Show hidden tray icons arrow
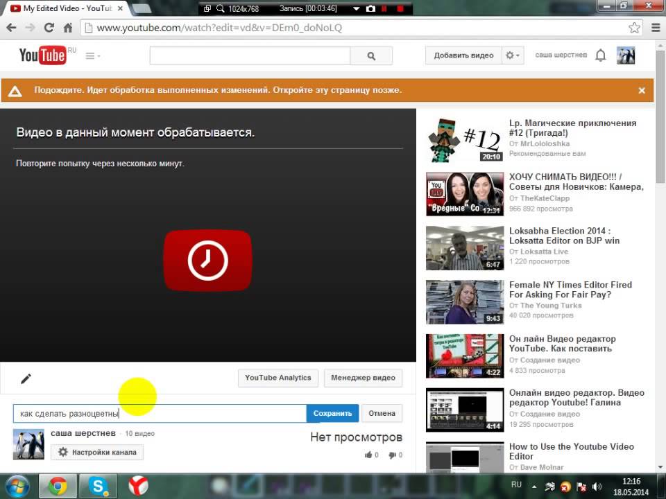The height and width of the screenshot is (499, 666). 534,487
